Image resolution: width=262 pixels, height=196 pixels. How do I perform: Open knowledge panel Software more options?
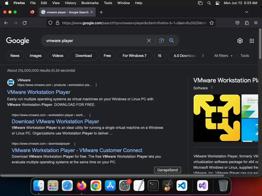212,88
